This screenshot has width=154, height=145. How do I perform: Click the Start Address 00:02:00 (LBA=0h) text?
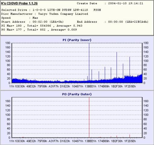tap(32, 22)
